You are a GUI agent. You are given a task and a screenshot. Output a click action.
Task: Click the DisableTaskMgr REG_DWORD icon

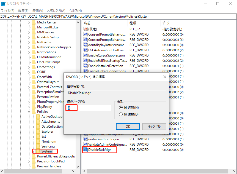click(86, 149)
